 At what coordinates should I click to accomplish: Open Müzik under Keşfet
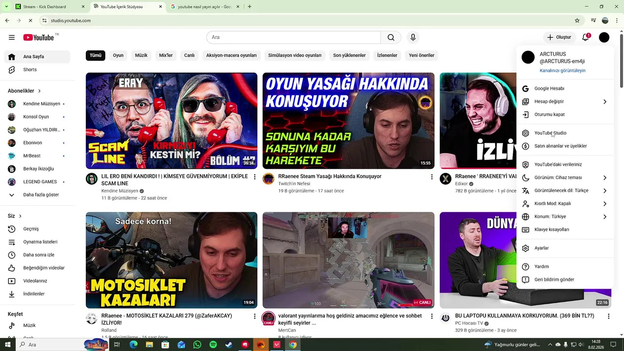[37, 326]
